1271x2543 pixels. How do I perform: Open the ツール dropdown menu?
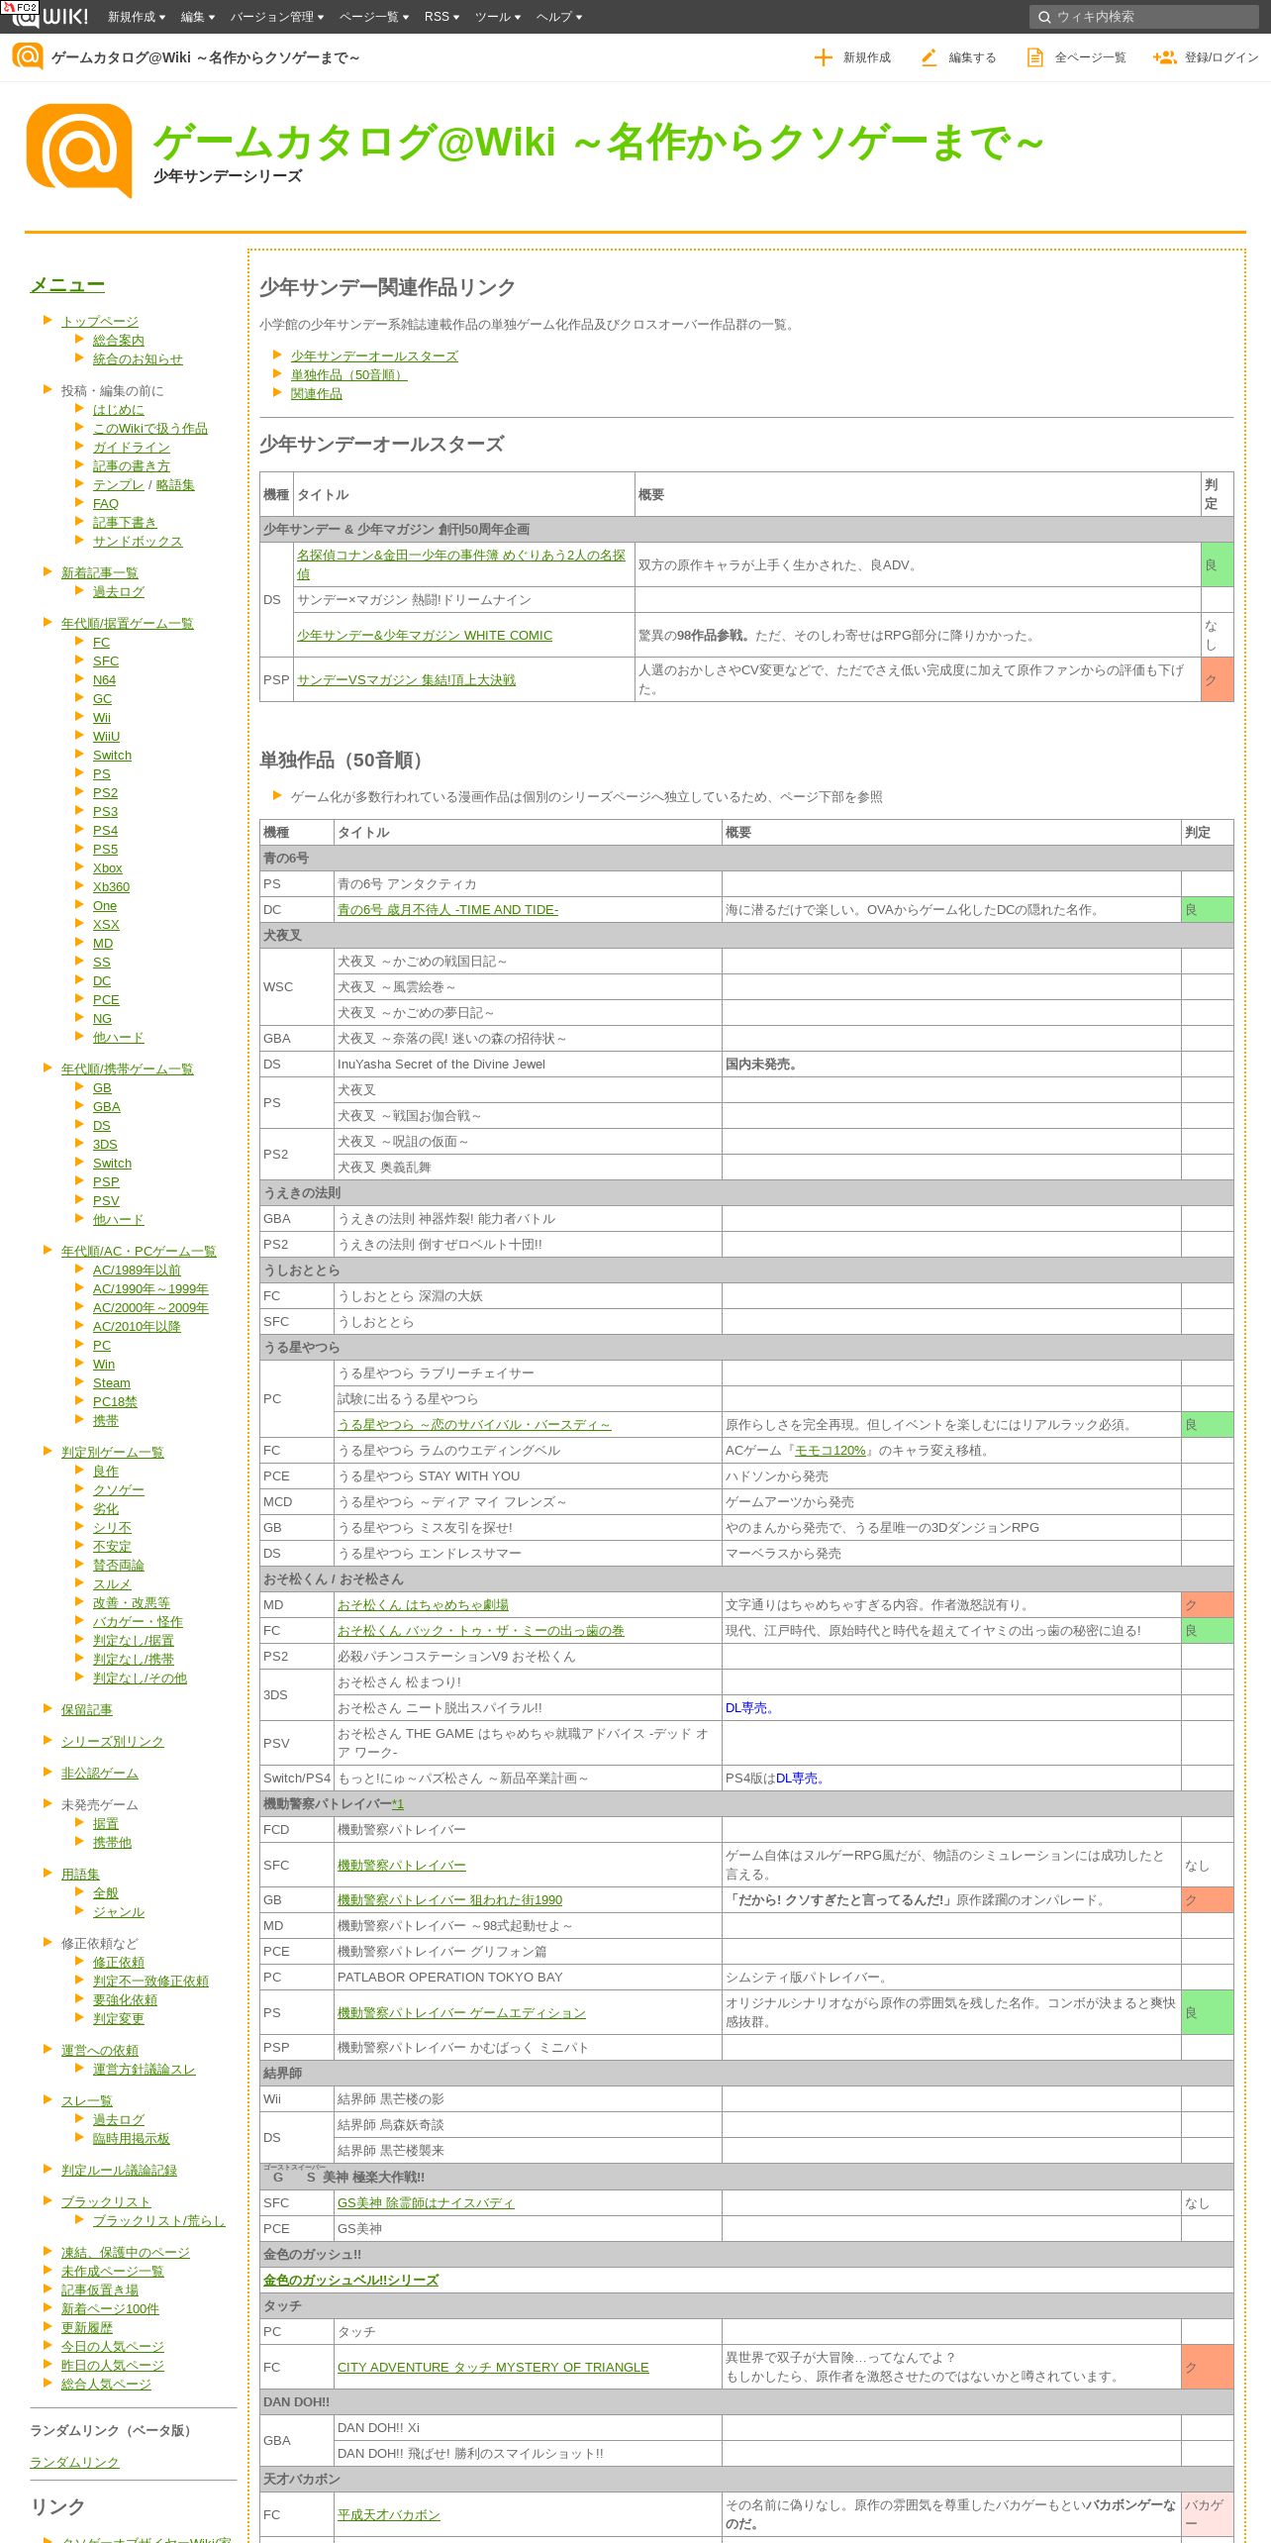coord(498,17)
